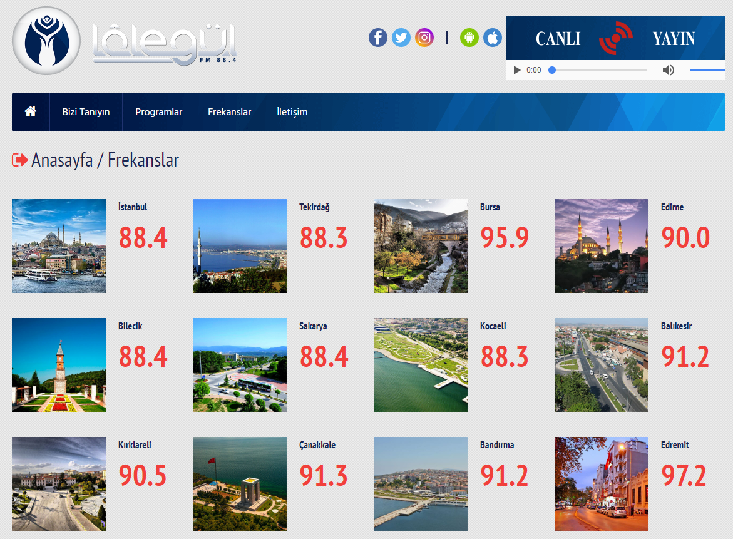The image size is (733, 539).
Task: Click the İstanbul city name
Action: [x=133, y=207]
